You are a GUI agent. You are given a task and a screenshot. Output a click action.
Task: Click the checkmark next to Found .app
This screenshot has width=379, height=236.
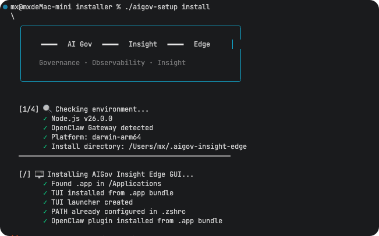[45, 184]
